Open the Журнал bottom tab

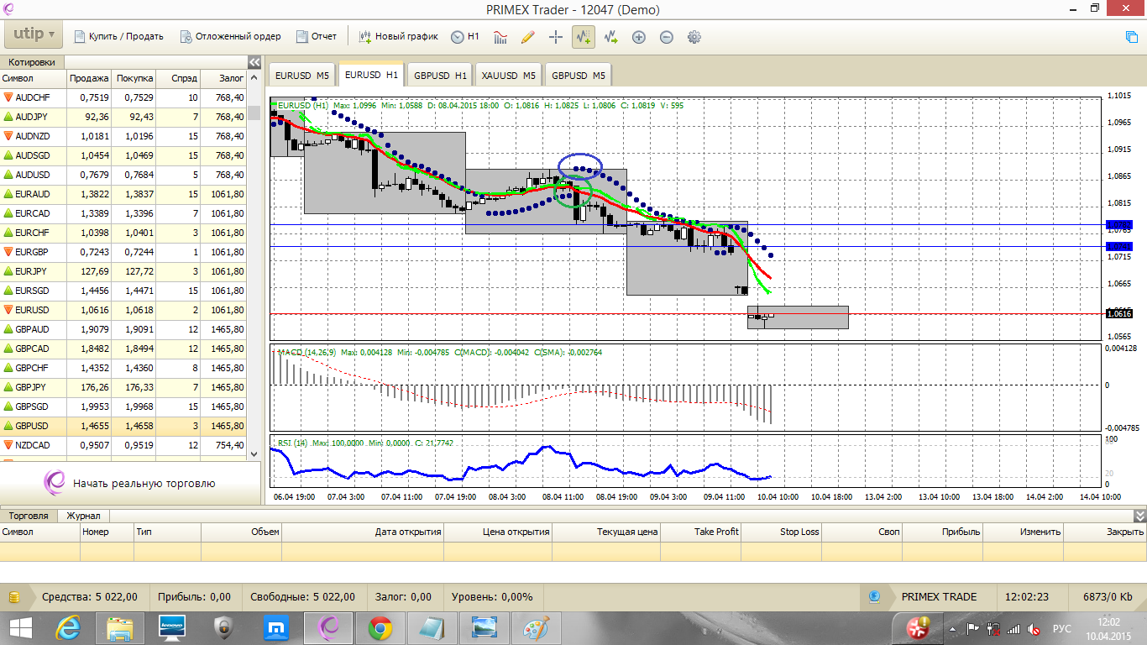coord(84,516)
